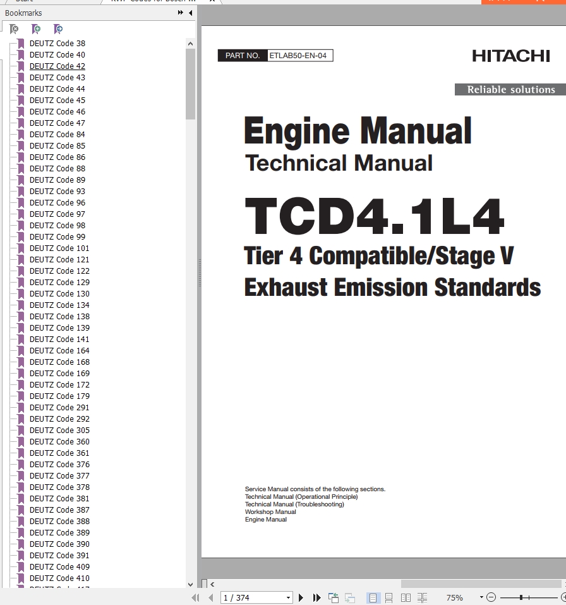Delete the selected bookmark using the toolbar icon

(x=14, y=29)
